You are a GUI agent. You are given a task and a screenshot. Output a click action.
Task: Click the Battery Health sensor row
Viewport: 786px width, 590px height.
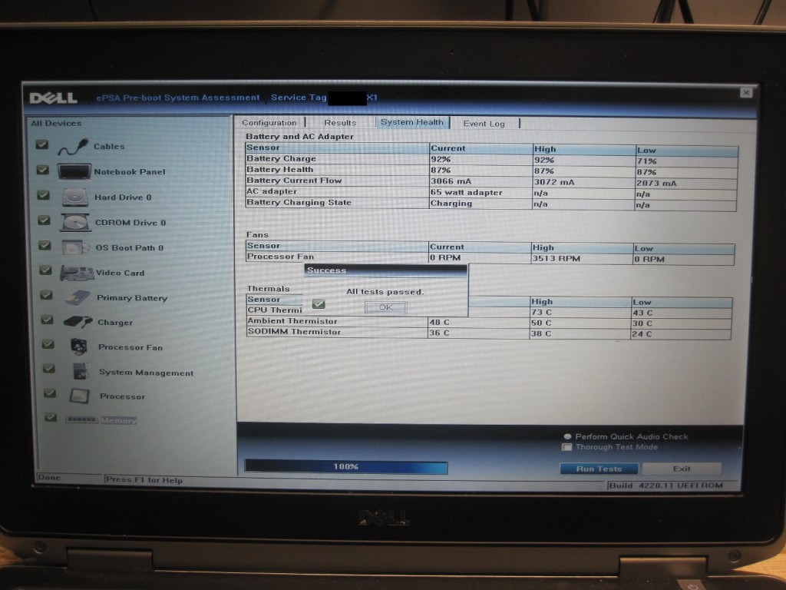(x=491, y=171)
